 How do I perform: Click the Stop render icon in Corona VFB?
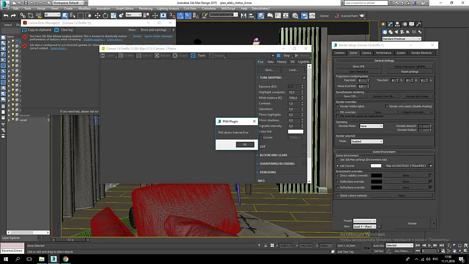click(279, 56)
